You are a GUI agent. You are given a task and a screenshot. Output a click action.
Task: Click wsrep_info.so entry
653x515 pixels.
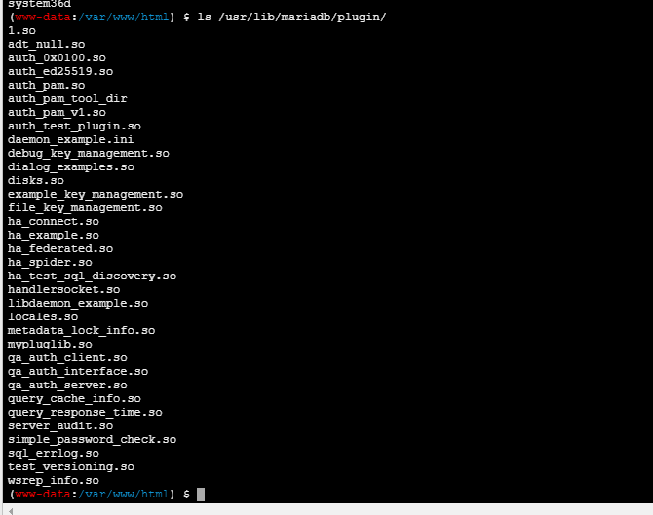point(54,481)
